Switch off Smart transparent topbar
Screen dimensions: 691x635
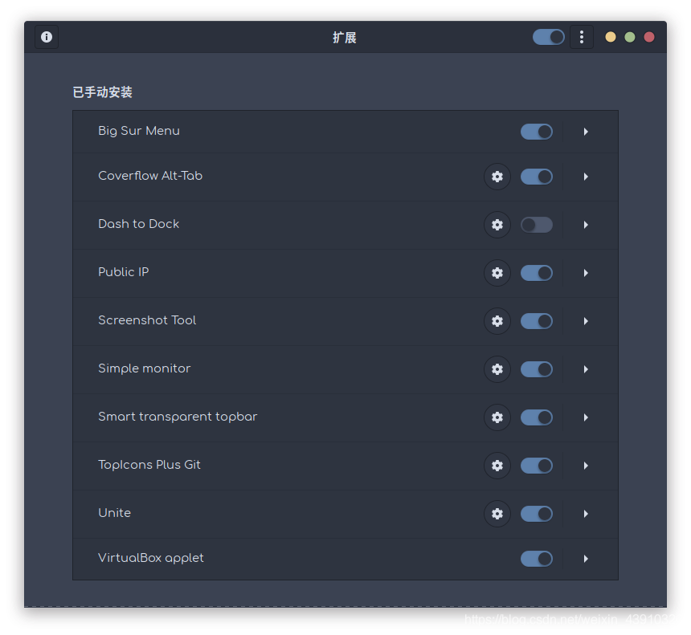coord(536,417)
